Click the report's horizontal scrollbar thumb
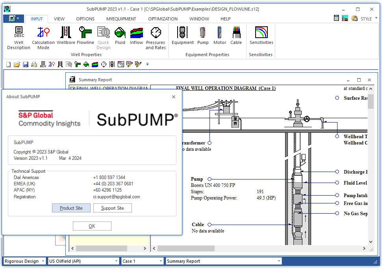Viewport: 382px width, 269px height. pyautogui.click(x=186, y=249)
